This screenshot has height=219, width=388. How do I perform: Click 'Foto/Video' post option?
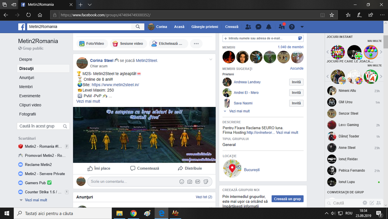[92, 44]
